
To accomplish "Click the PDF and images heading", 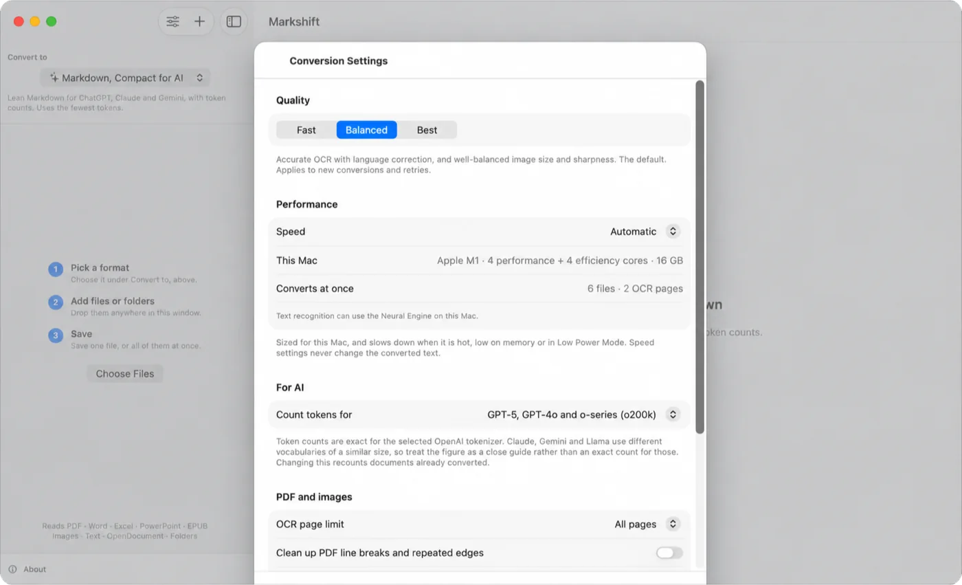I will [x=314, y=497].
